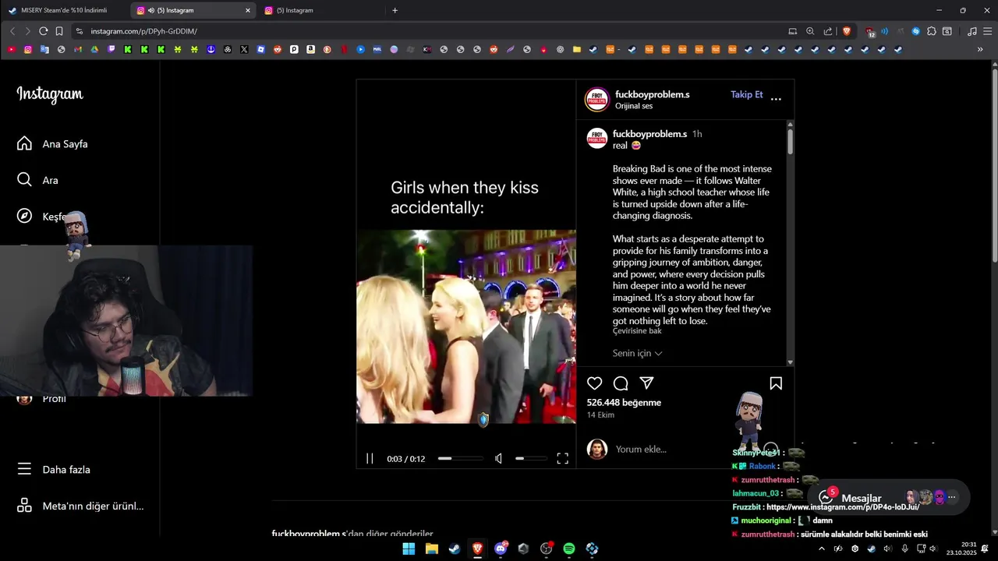The height and width of the screenshot is (561, 998).
Task: Open Daha fazla menu in sidebar
Action: pyautogui.click(x=55, y=470)
